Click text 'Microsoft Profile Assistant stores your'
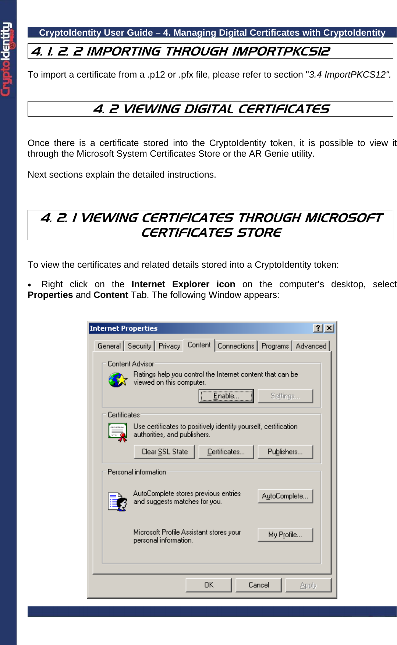The width and height of the screenshot is (397, 645). coord(187,532)
